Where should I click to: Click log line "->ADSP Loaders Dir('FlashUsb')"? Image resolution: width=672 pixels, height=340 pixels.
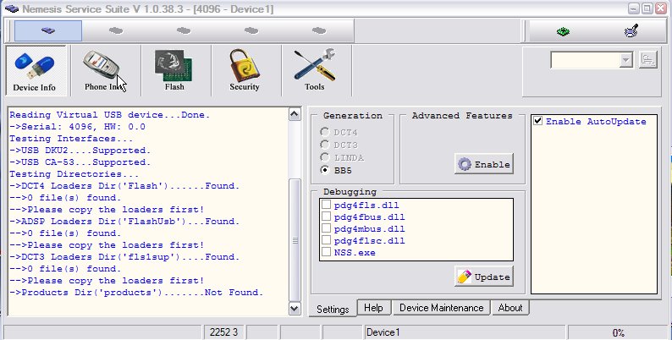point(124,222)
